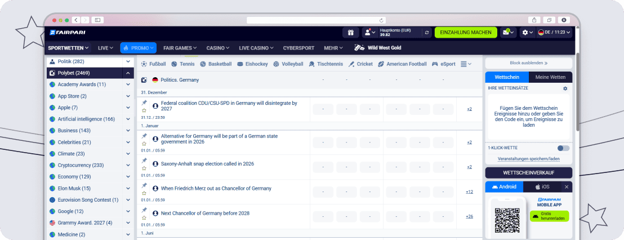Close the mobile app banner

tap(567, 186)
